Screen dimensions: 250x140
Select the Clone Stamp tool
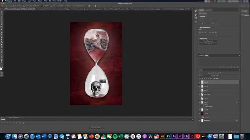point(2,35)
